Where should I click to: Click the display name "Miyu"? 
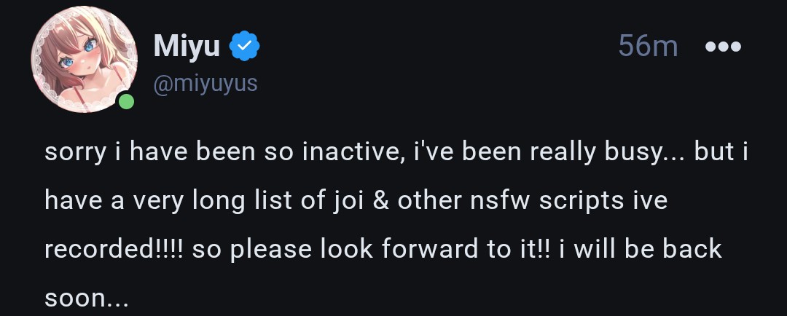(187, 47)
